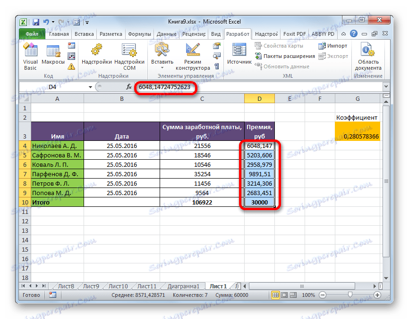
Task: Click View Code magnifier icon
Action: click(217, 56)
